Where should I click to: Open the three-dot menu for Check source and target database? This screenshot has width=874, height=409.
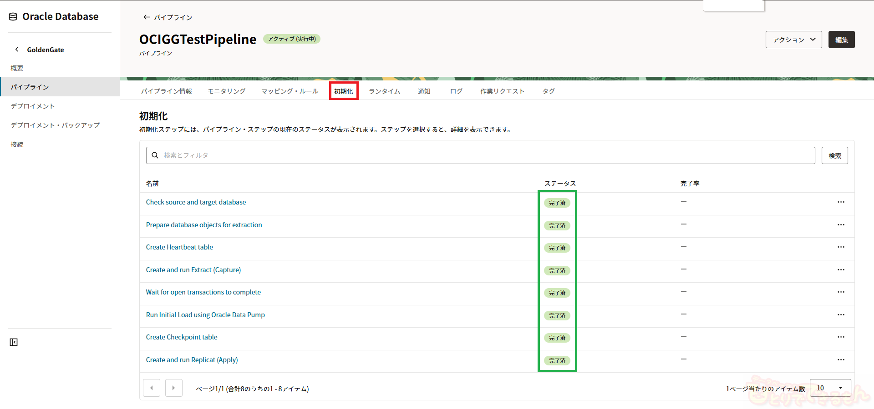(x=840, y=202)
